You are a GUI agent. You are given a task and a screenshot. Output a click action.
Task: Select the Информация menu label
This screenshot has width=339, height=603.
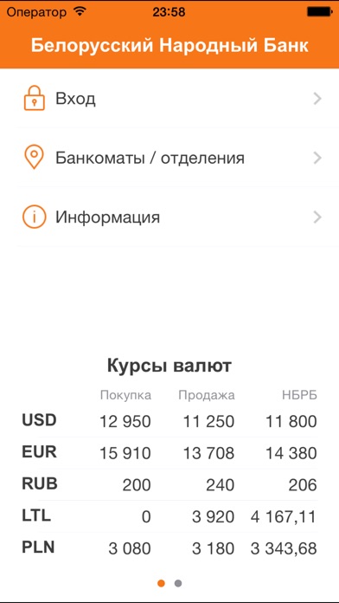(107, 217)
